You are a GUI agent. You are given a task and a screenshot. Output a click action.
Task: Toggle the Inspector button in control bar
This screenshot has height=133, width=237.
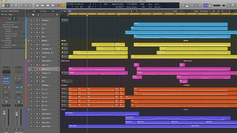pyautogui.click(x=7, y=5)
